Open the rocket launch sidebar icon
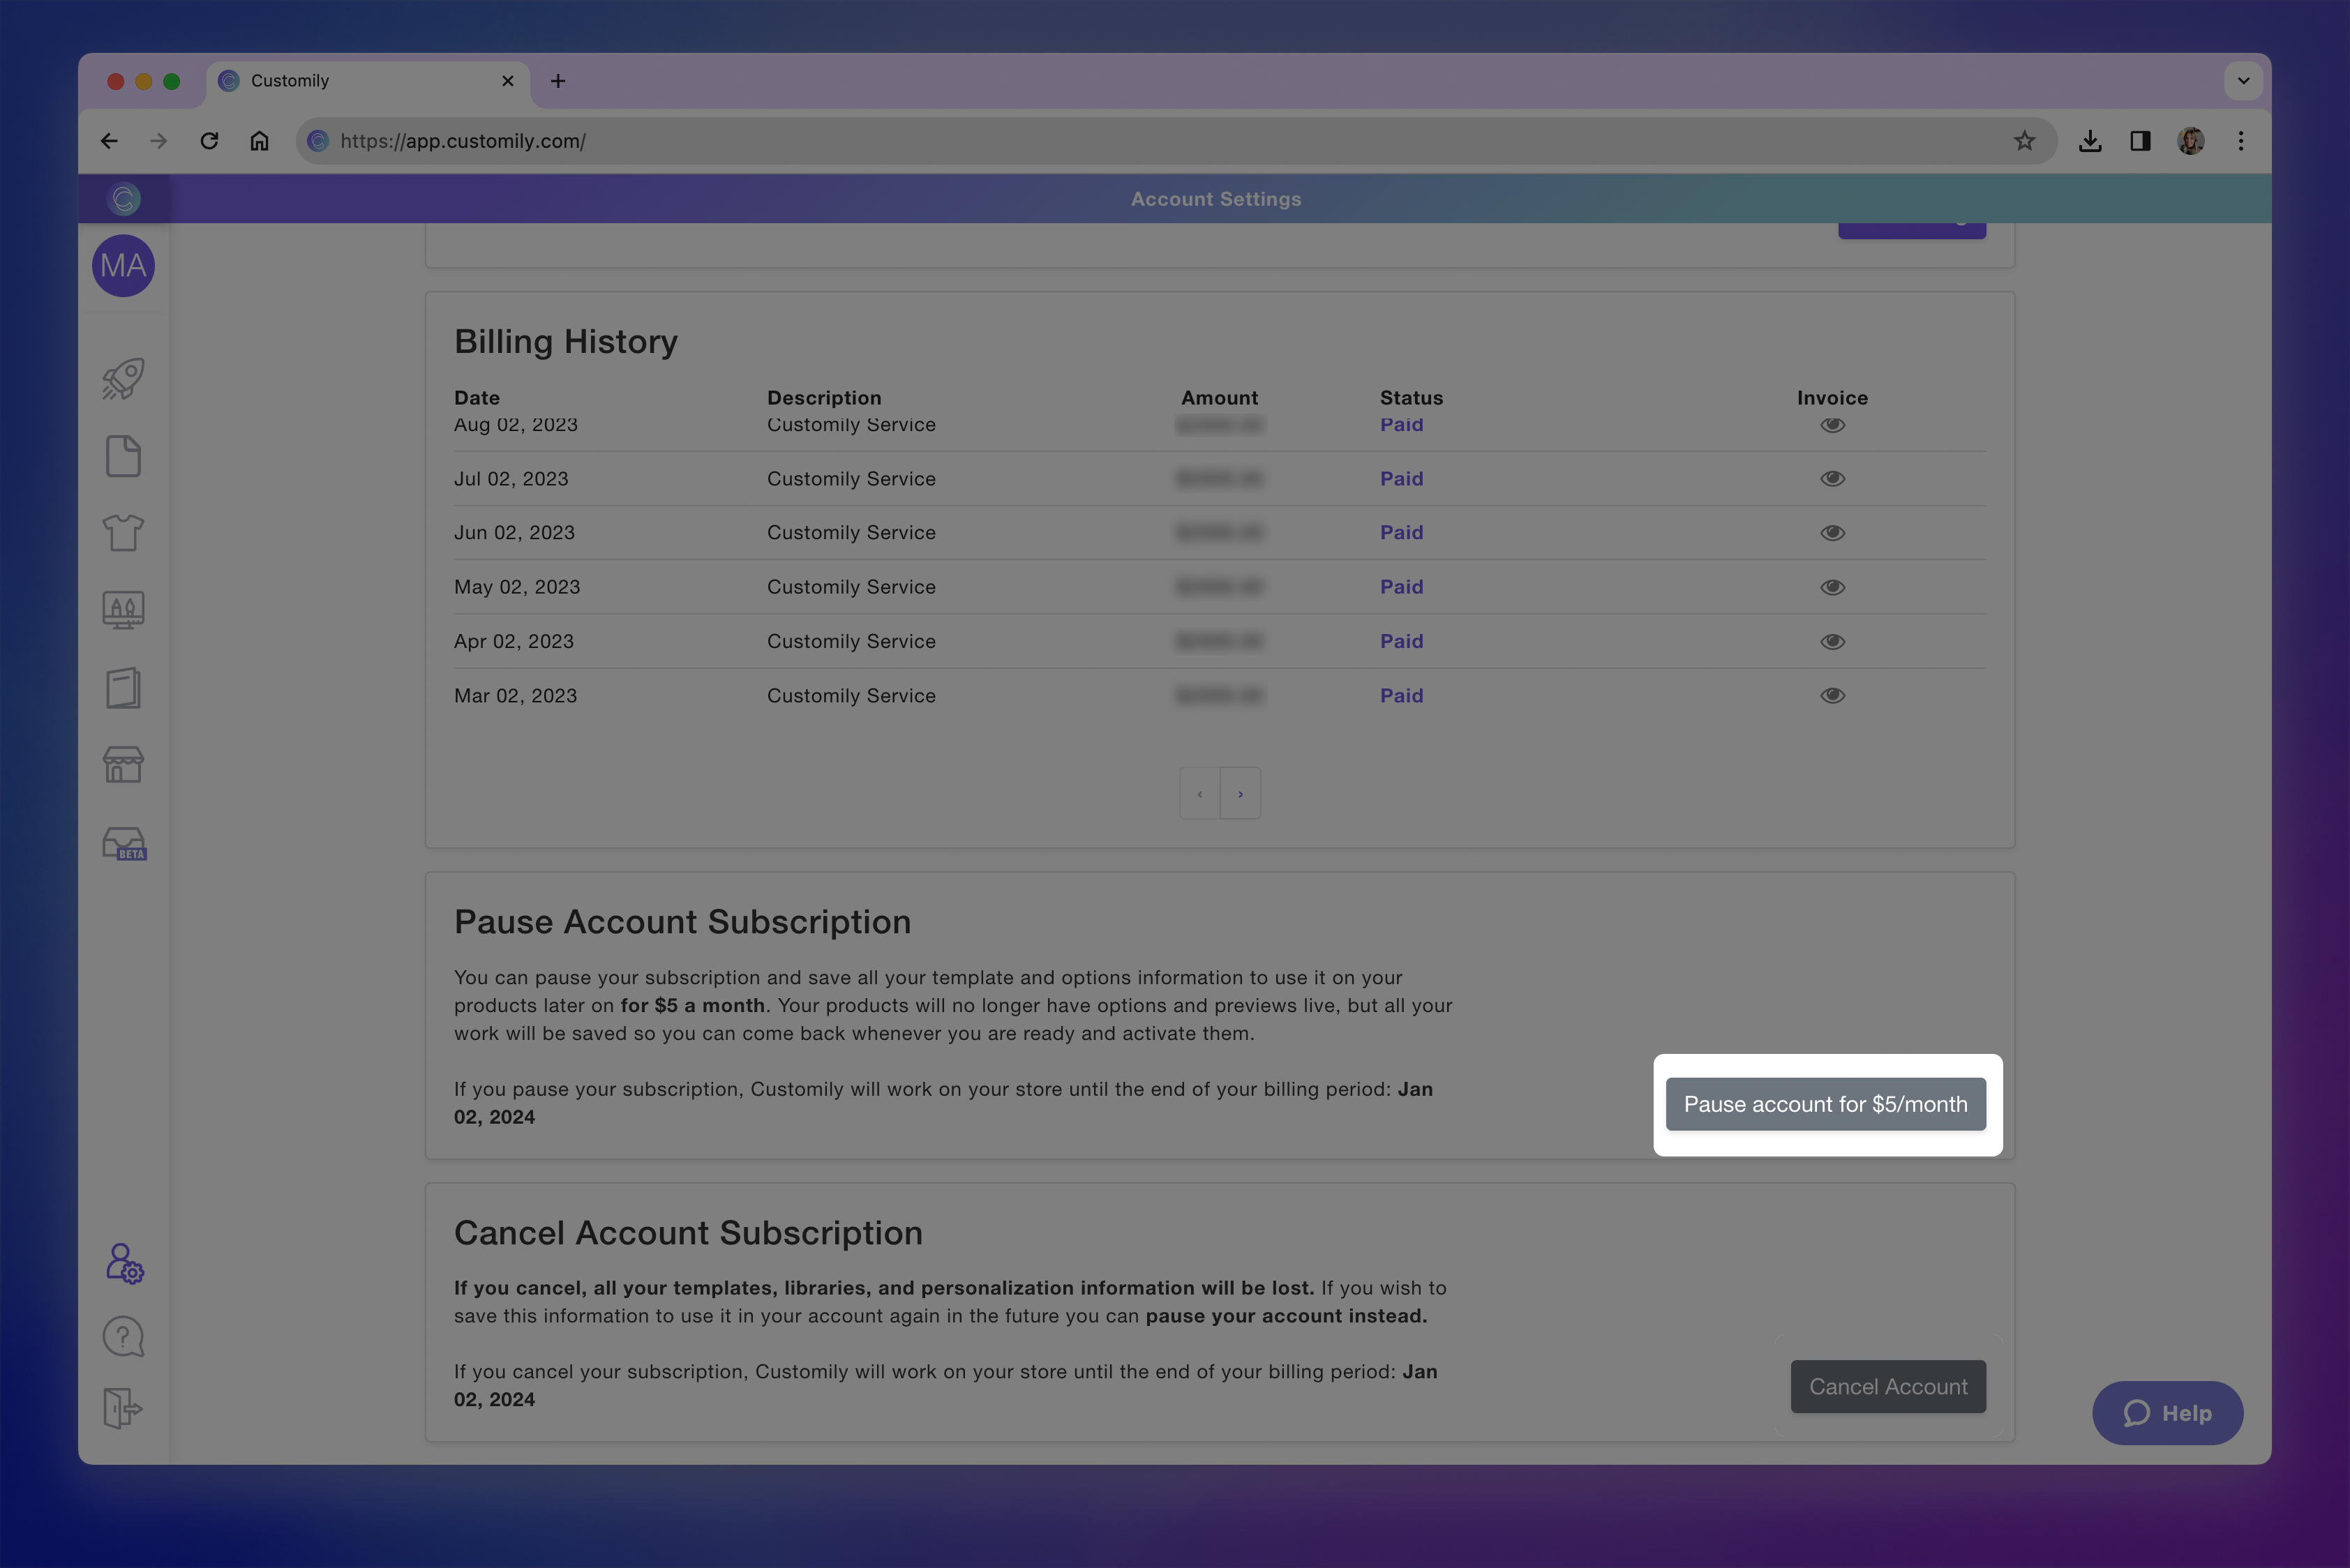The width and height of the screenshot is (2350, 1568). 123,379
